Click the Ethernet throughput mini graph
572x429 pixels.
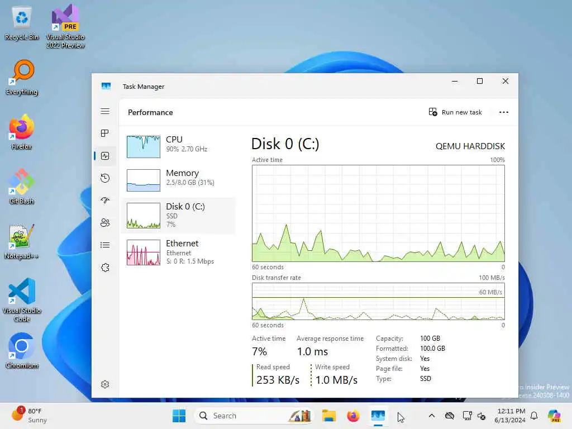pyautogui.click(x=144, y=252)
